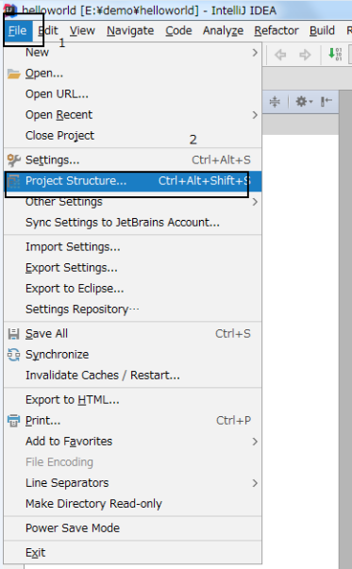The width and height of the screenshot is (352, 569).
Task: Expand the New submenu
Action: point(133,53)
